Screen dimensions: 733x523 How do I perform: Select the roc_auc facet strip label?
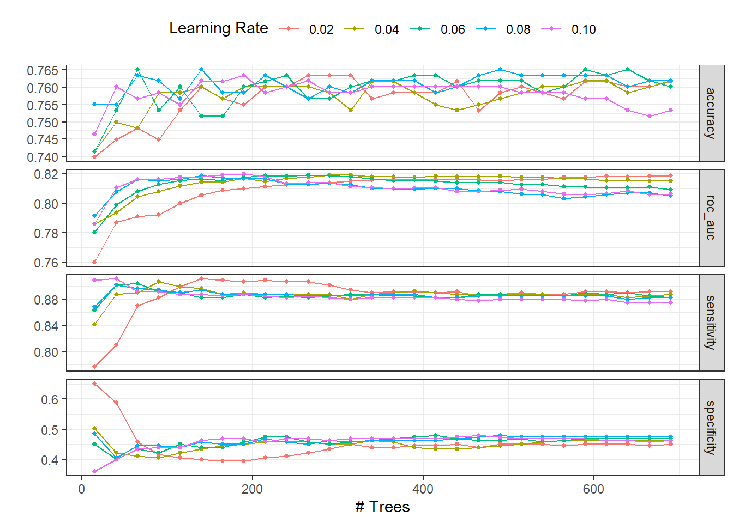pyautogui.click(x=710, y=218)
